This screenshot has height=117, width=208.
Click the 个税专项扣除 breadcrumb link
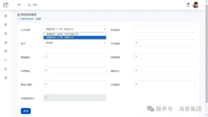point(26,19)
